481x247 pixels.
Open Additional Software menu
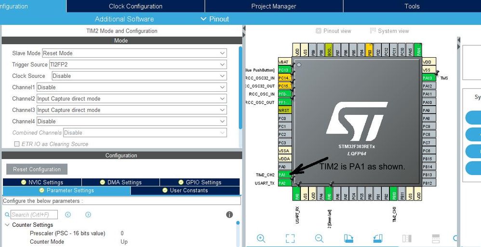click(124, 19)
